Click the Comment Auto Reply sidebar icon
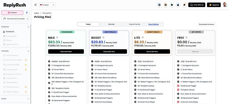Viewport: 229px width, 104px height. coord(4,60)
